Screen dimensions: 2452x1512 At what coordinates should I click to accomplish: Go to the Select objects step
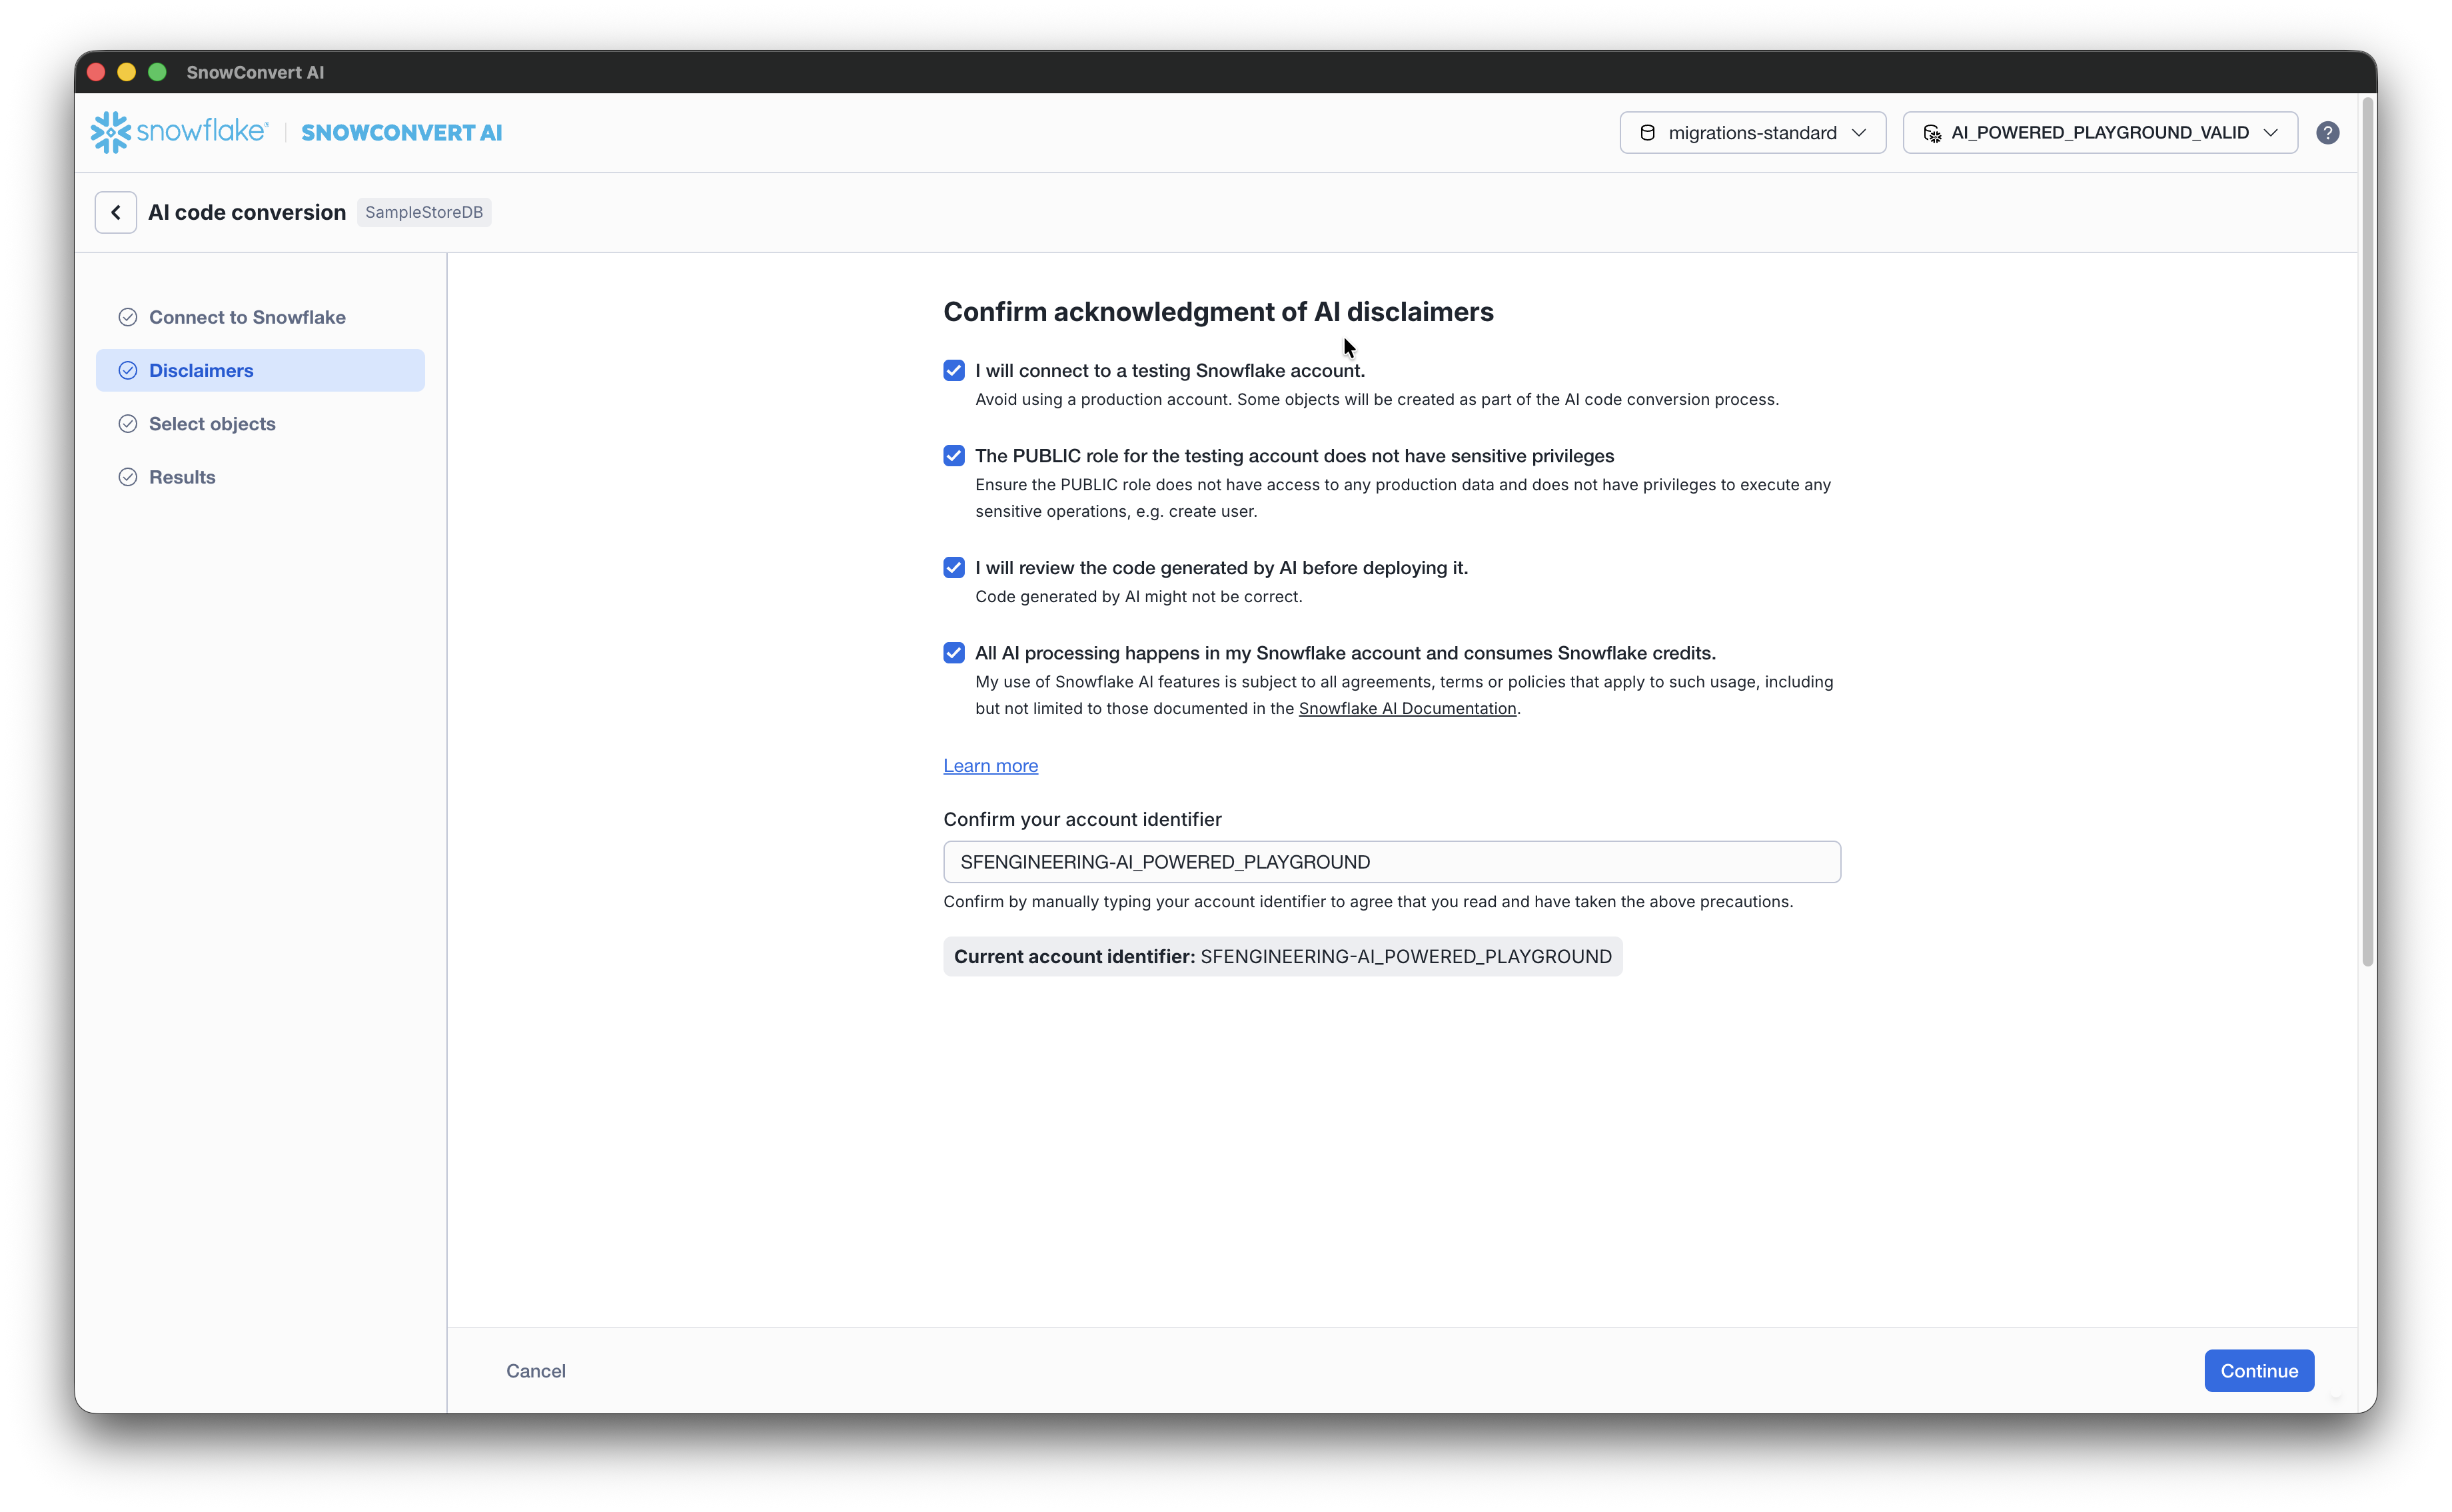pos(212,424)
